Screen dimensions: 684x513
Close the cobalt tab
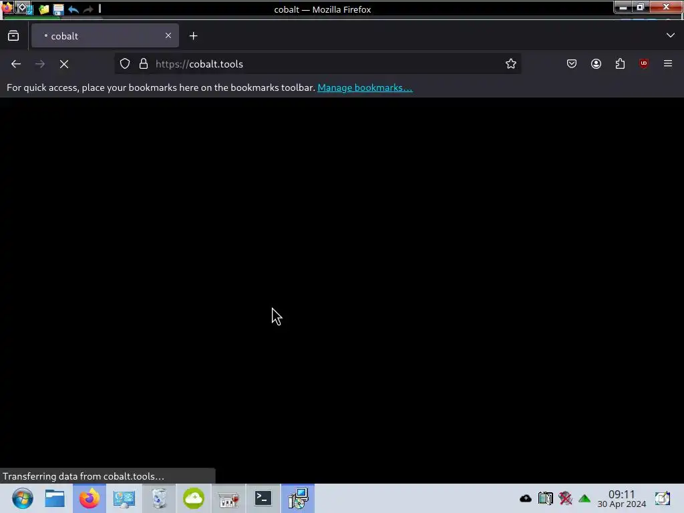point(168,35)
